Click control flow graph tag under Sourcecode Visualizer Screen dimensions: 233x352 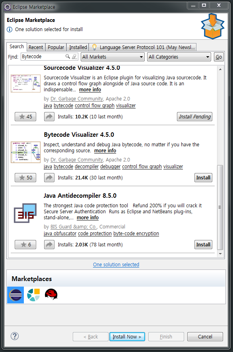click(x=95, y=106)
